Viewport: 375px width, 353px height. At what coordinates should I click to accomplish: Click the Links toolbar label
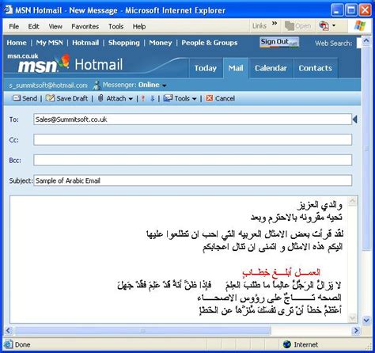259,26
